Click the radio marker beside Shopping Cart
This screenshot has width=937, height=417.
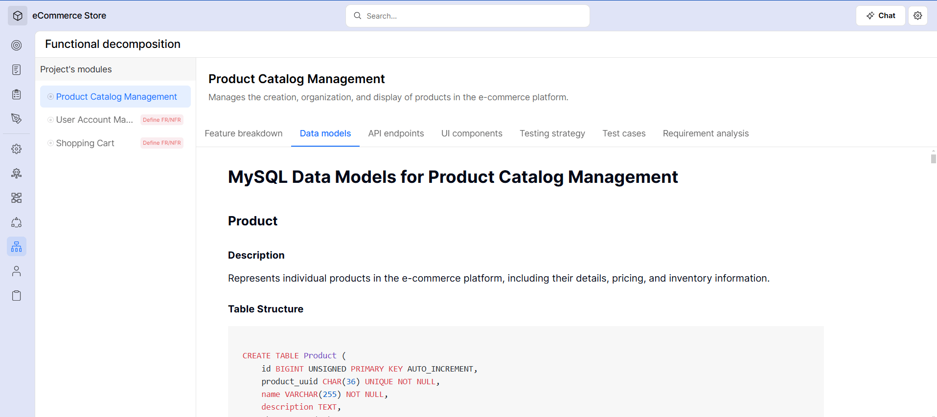coord(50,143)
